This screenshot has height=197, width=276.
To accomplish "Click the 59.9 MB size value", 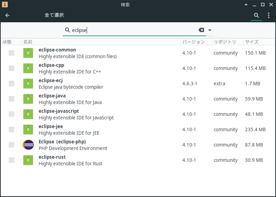I will pyautogui.click(x=254, y=99).
